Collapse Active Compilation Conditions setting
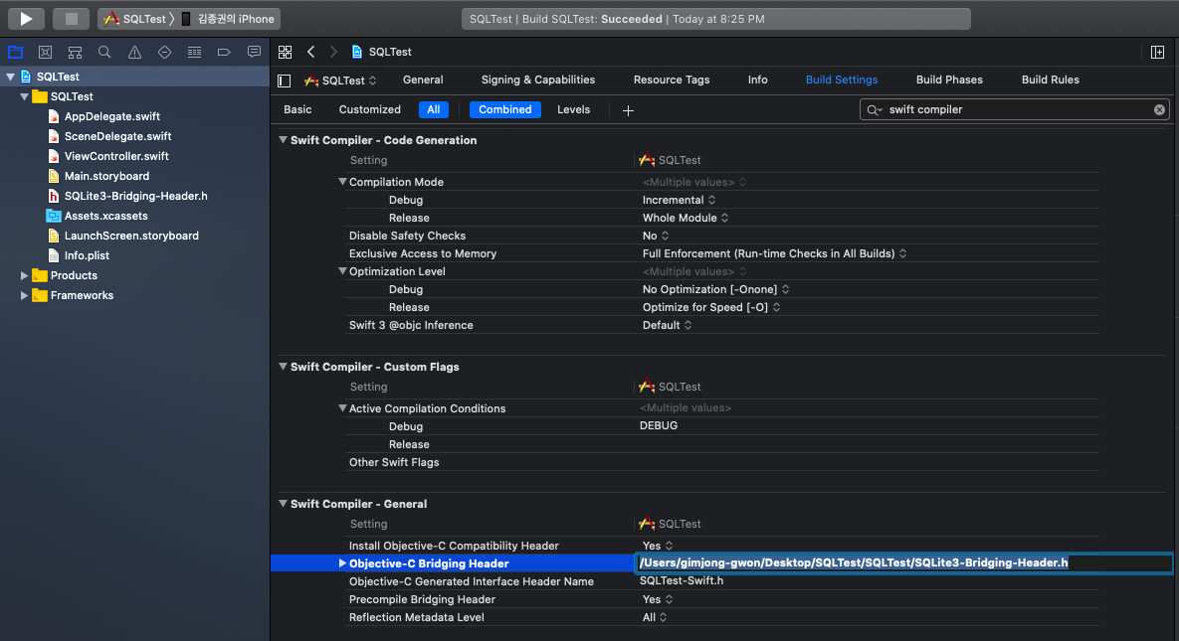 tap(342, 408)
